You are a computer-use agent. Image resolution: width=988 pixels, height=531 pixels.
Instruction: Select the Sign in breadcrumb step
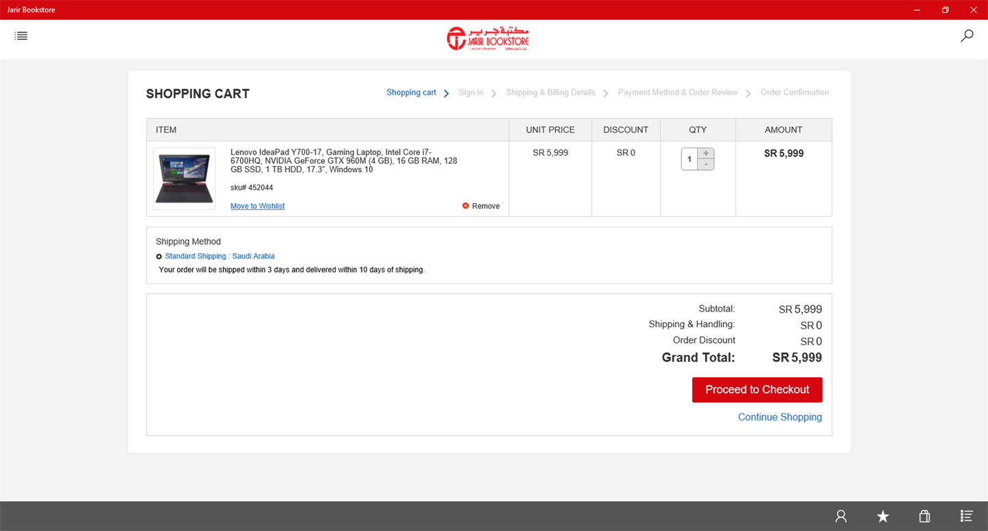[x=471, y=93]
